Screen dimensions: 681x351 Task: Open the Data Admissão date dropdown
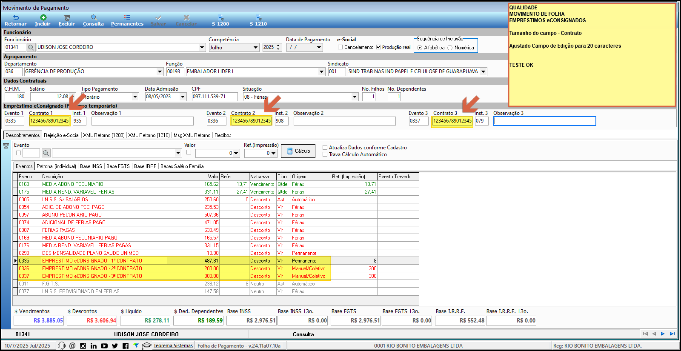(x=183, y=97)
